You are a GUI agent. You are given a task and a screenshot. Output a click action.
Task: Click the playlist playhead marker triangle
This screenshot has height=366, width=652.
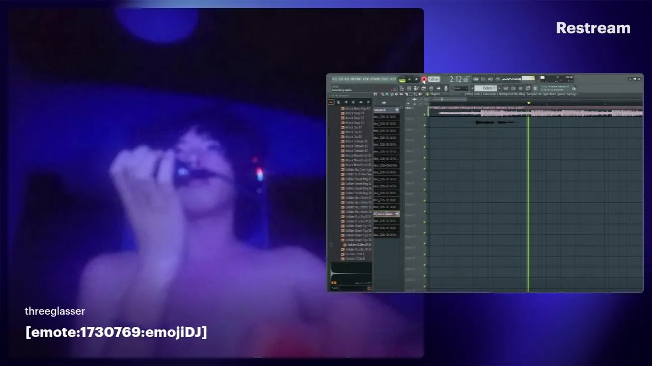pos(529,103)
